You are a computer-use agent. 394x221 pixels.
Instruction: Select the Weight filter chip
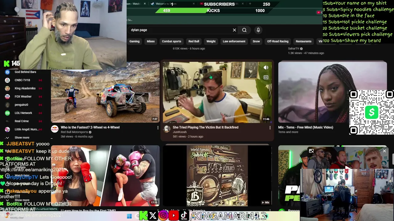(211, 41)
